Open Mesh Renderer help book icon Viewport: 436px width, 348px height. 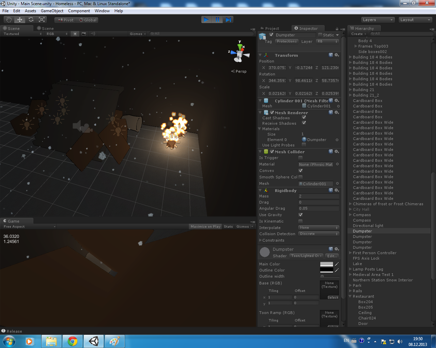(330, 112)
